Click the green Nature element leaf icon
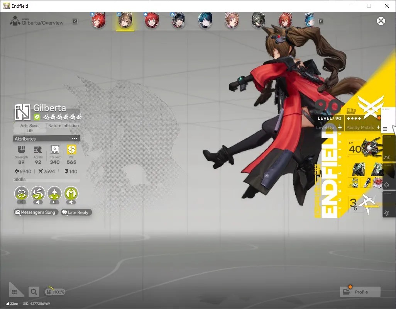 point(37,117)
